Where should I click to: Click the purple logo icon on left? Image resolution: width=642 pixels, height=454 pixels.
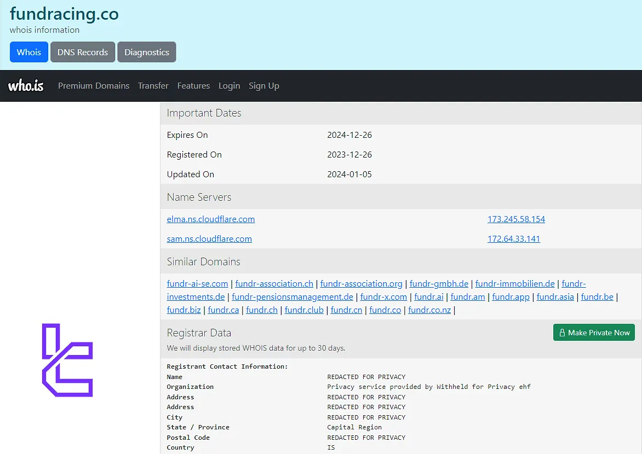[x=67, y=360]
